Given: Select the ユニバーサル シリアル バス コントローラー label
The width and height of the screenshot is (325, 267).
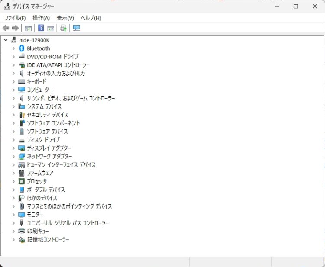Looking at the screenshot, I should coord(68,223).
